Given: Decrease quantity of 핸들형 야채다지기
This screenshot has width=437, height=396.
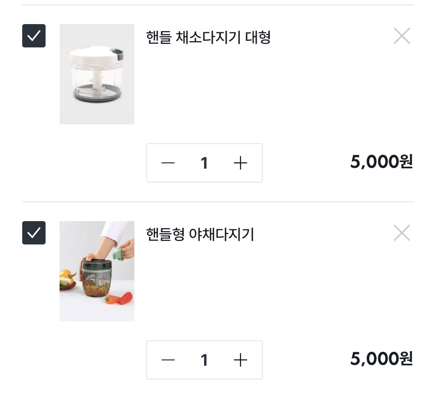Looking at the screenshot, I should tap(168, 360).
